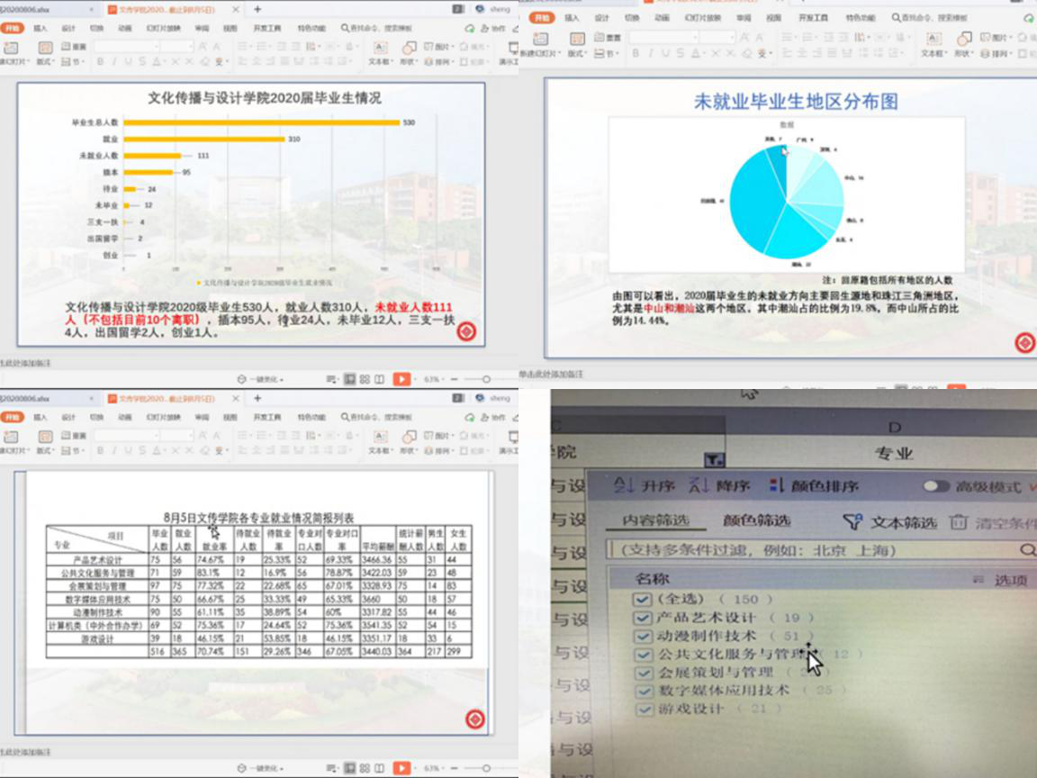Switch to the 颜色筛选 tab in filter panel
This screenshot has height=778, width=1037.
coord(756,520)
